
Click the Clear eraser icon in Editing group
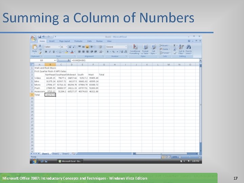point(175,53)
